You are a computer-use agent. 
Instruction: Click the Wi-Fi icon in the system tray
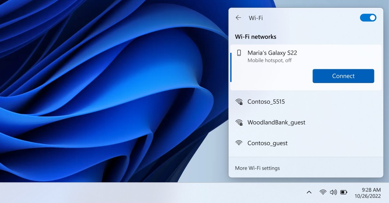pyautogui.click(x=323, y=192)
